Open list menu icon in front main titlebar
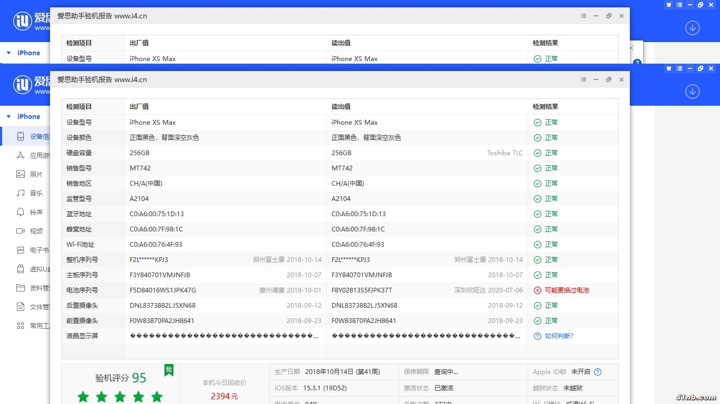720x404 pixels. pyautogui.click(x=679, y=68)
